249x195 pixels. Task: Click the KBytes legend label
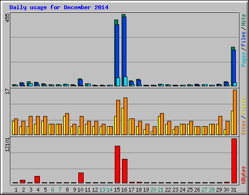coord(243,175)
